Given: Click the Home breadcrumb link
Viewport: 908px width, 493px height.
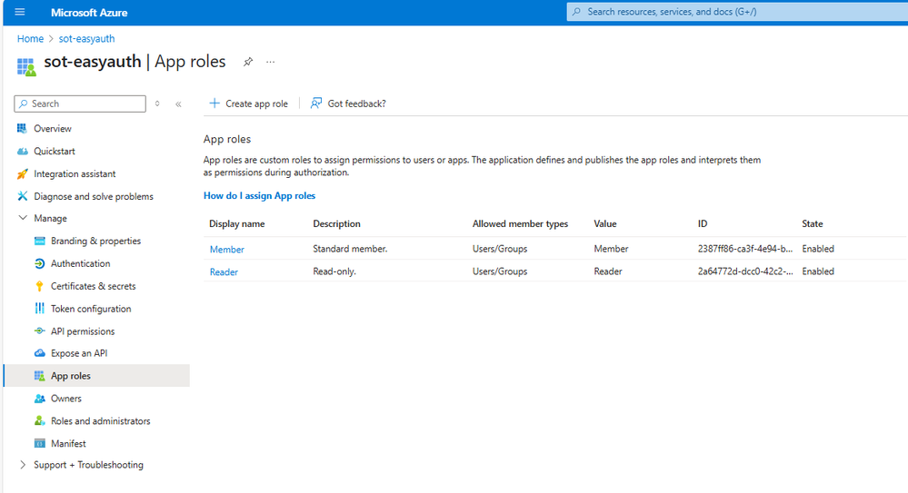Looking at the screenshot, I should point(30,39).
